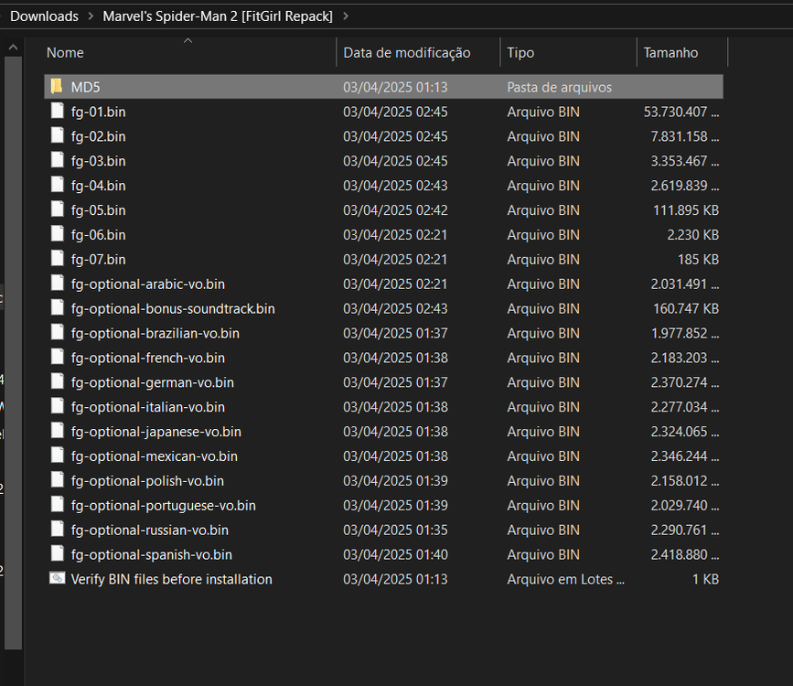Viewport: 793px width, 686px height.
Task: Sort files by the Tipo column header
Action: (520, 53)
